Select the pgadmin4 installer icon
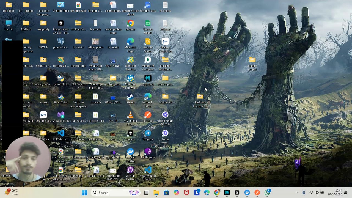Viewport: 352px width, 198px height. 61,44
